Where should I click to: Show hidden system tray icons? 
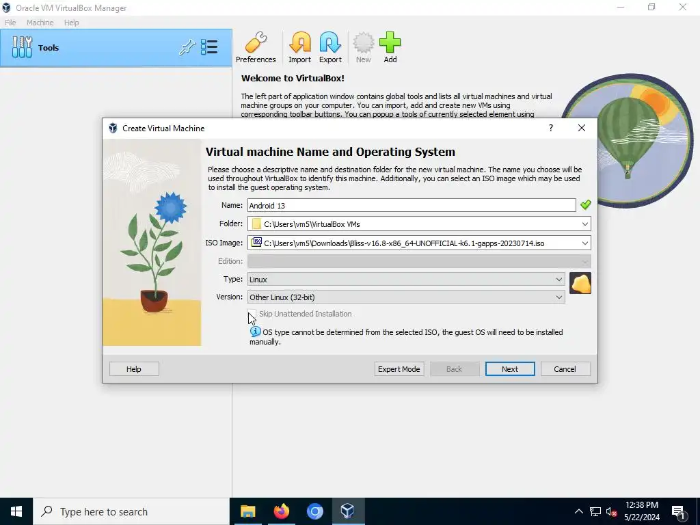(578, 511)
